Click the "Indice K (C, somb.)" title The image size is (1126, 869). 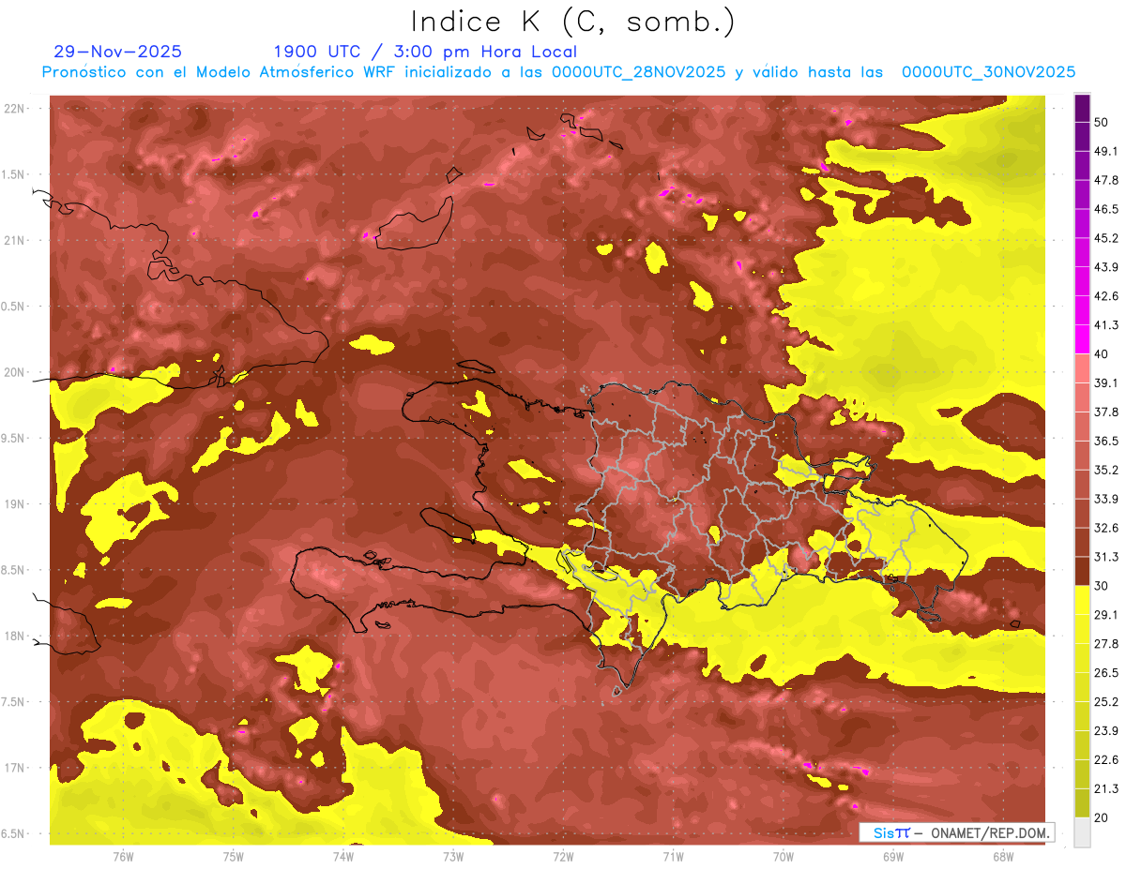pos(573,22)
